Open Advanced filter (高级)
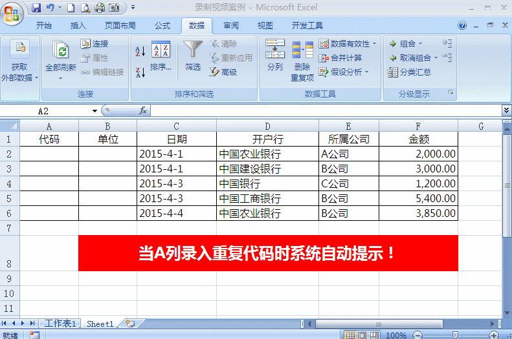 coord(223,72)
